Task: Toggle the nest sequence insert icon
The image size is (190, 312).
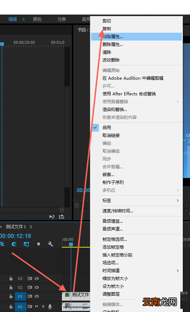Action: [x=2, y=244]
